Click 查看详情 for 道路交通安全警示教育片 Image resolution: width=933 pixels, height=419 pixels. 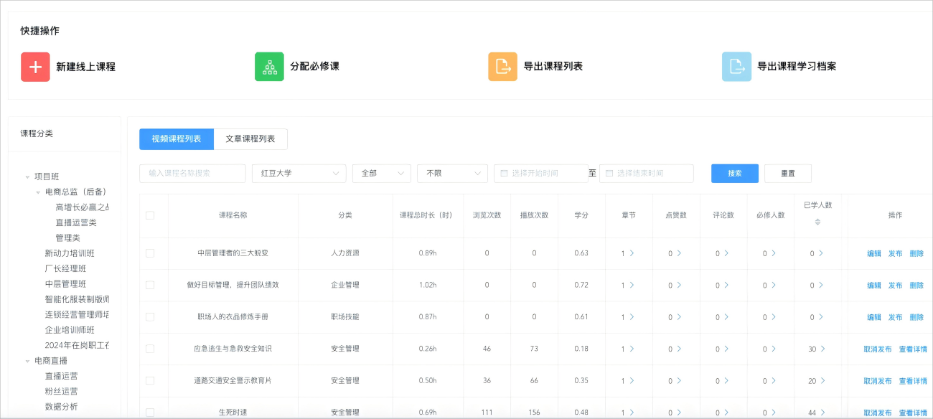click(913, 380)
